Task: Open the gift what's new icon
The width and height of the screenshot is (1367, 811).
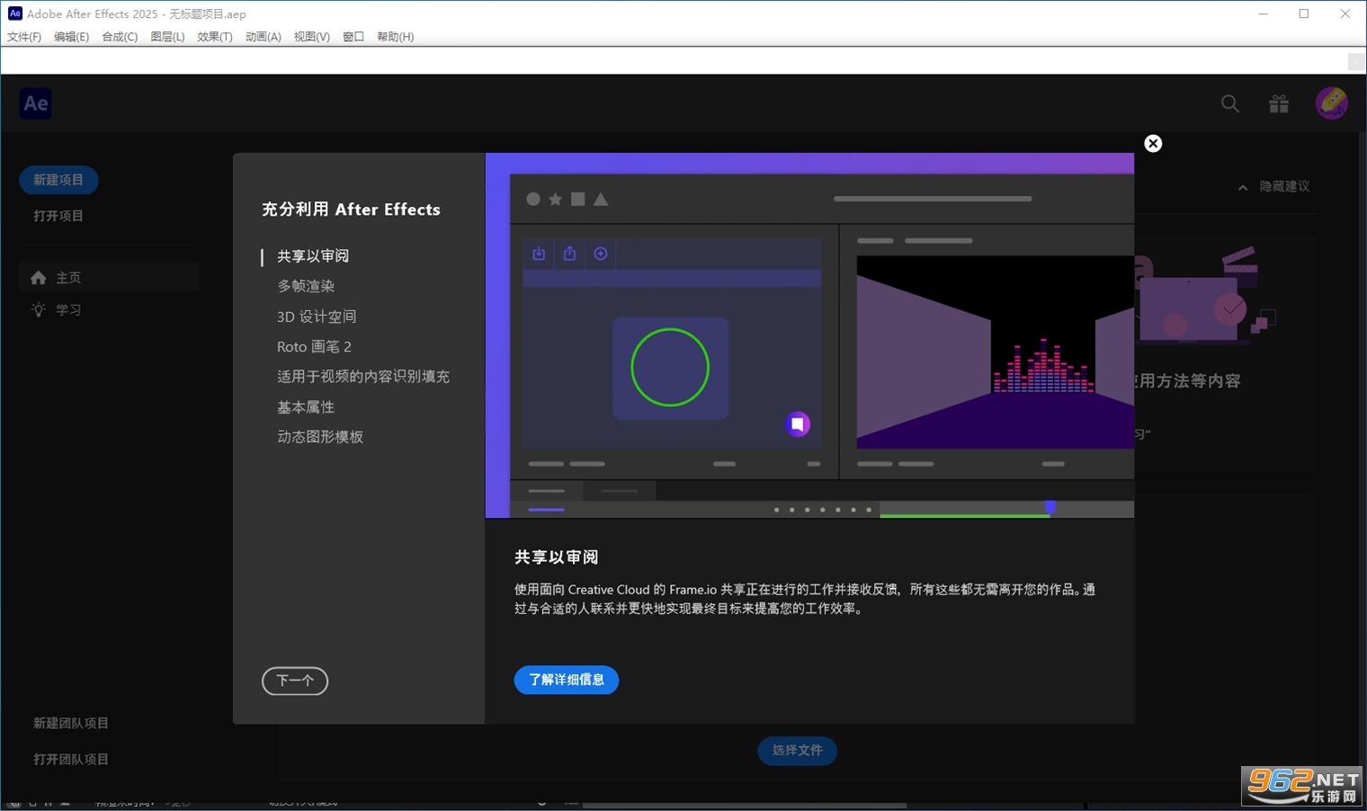Action: [1278, 103]
